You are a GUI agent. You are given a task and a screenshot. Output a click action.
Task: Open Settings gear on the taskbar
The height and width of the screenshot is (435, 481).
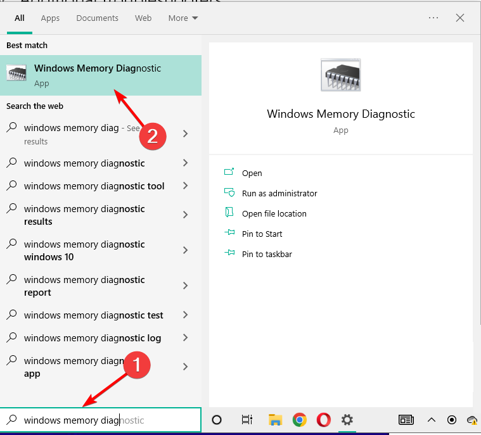point(347,420)
